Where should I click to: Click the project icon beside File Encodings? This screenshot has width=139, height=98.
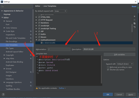(31, 41)
